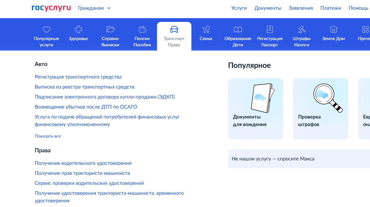The height and width of the screenshot is (207, 370).
Task: Open the Гражданам dropdown chevron
Action: pyautogui.click(x=109, y=8)
